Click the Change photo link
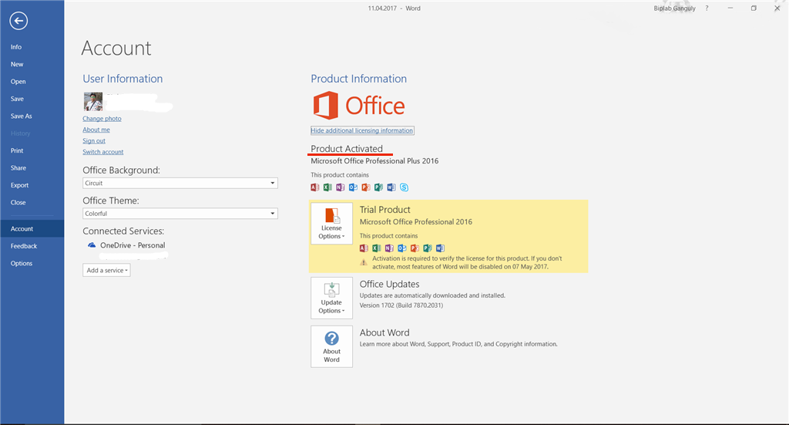This screenshot has width=789, height=425. pos(102,118)
